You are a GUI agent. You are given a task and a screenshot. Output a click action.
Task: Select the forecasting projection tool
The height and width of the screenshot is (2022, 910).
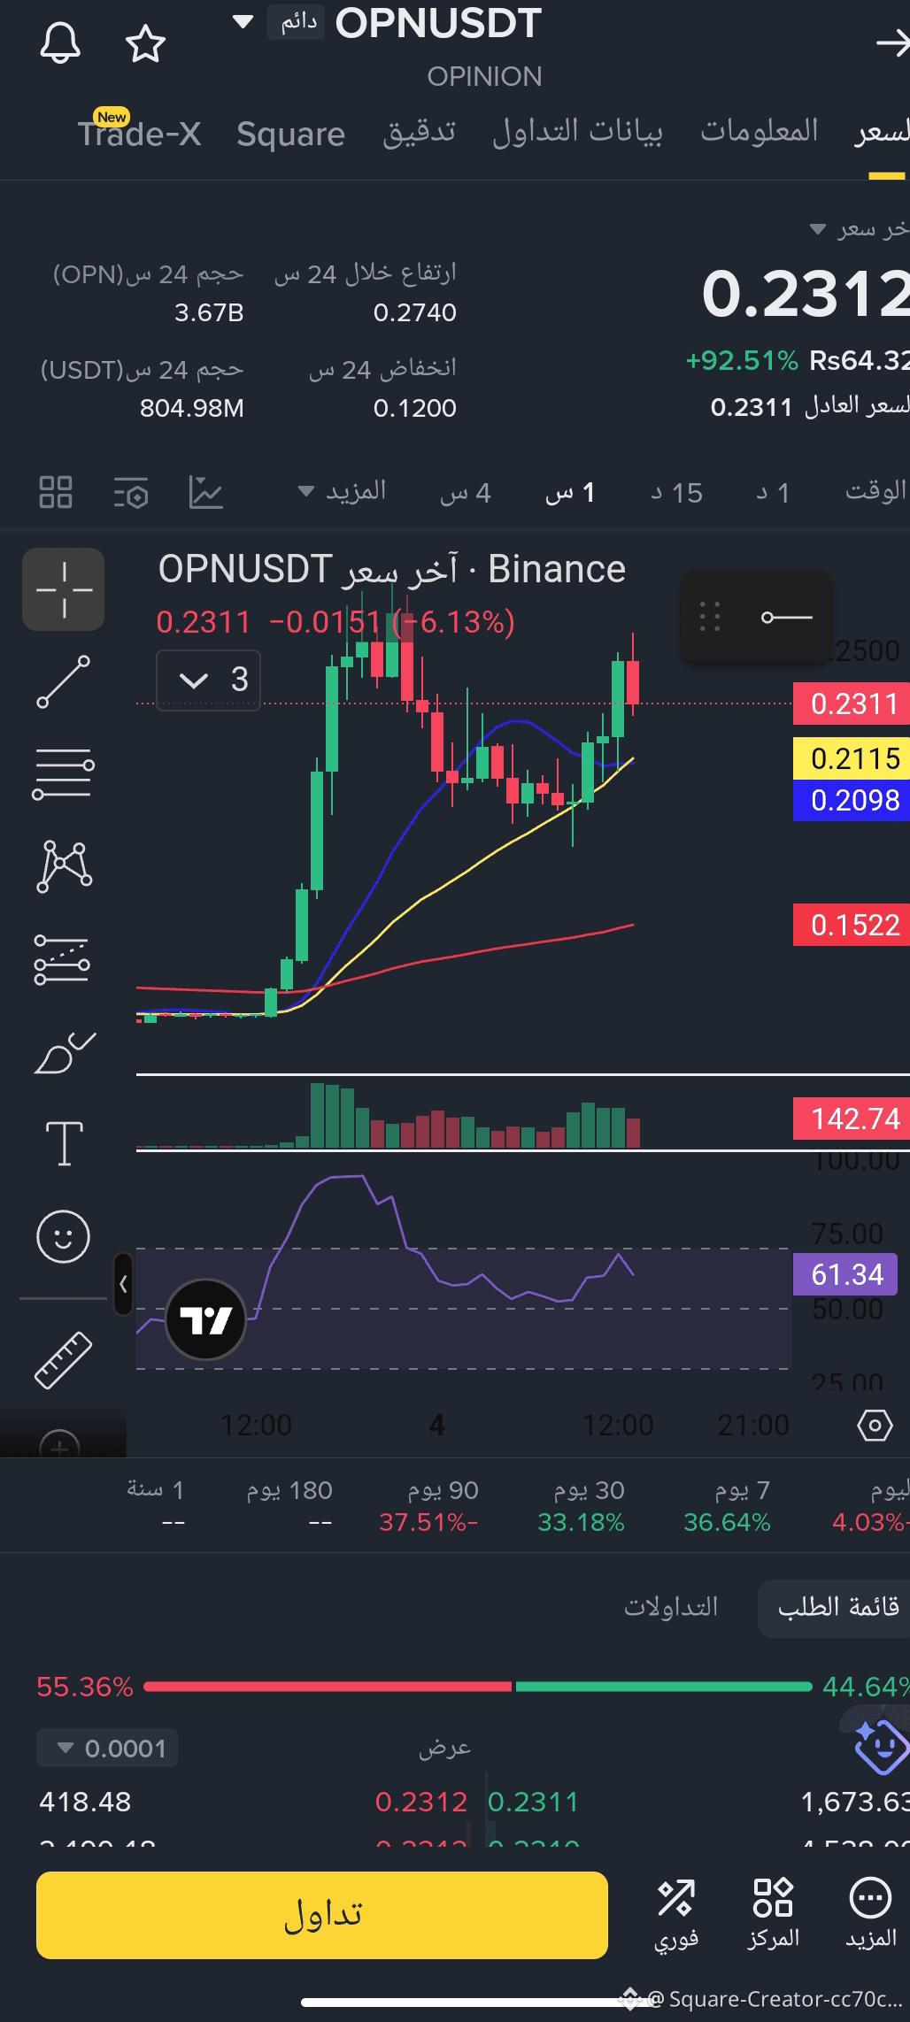pos(62,959)
